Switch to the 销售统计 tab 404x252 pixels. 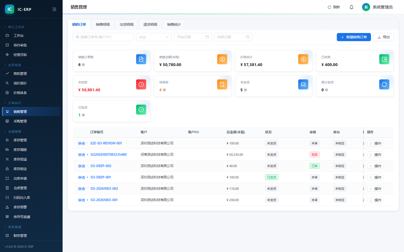click(x=174, y=24)
